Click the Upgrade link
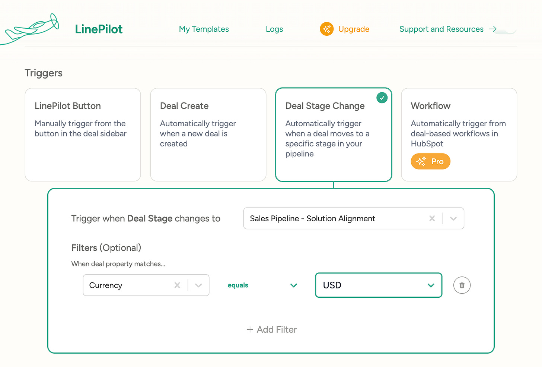This screenshot has height=367, width=542. click(354, 29)
